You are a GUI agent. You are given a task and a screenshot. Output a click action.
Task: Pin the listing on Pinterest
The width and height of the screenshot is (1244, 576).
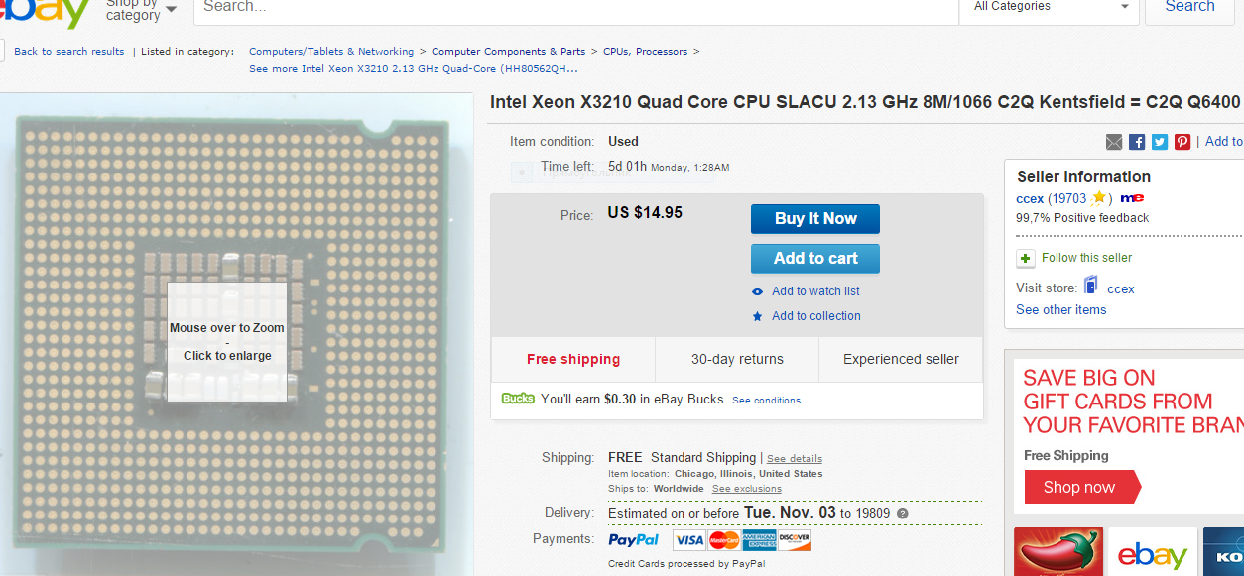coord(1182,142)
